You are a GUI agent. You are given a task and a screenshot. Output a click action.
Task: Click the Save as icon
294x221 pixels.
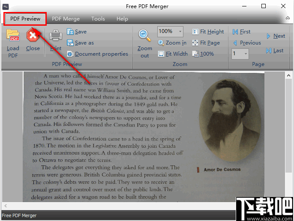(70, 43)
